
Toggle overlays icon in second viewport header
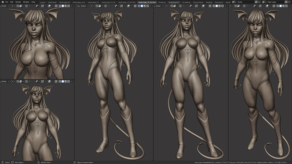(x=128, y=6)
